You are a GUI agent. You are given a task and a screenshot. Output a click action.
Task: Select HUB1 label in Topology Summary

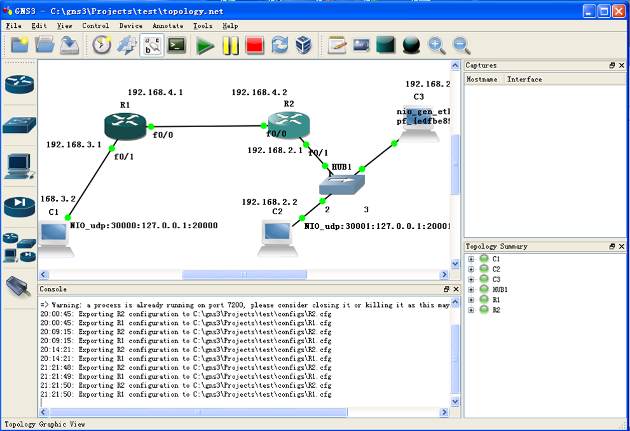point(500,290)
